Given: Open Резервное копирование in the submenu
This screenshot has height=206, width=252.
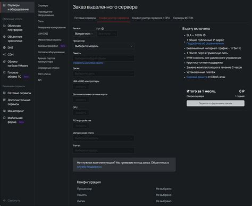Looking at the screenshot, I should point(52,28).
